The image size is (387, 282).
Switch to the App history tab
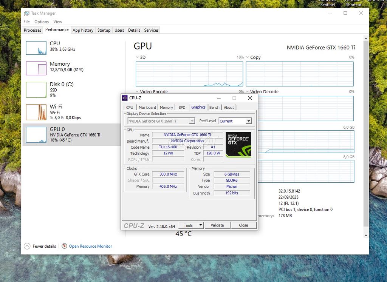point(83,30)
